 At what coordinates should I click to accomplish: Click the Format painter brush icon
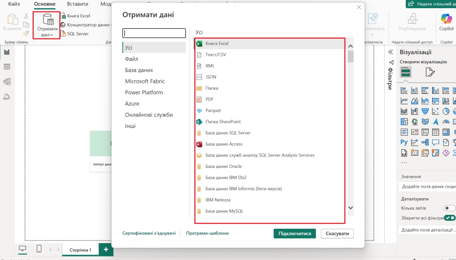pos(26,33)
